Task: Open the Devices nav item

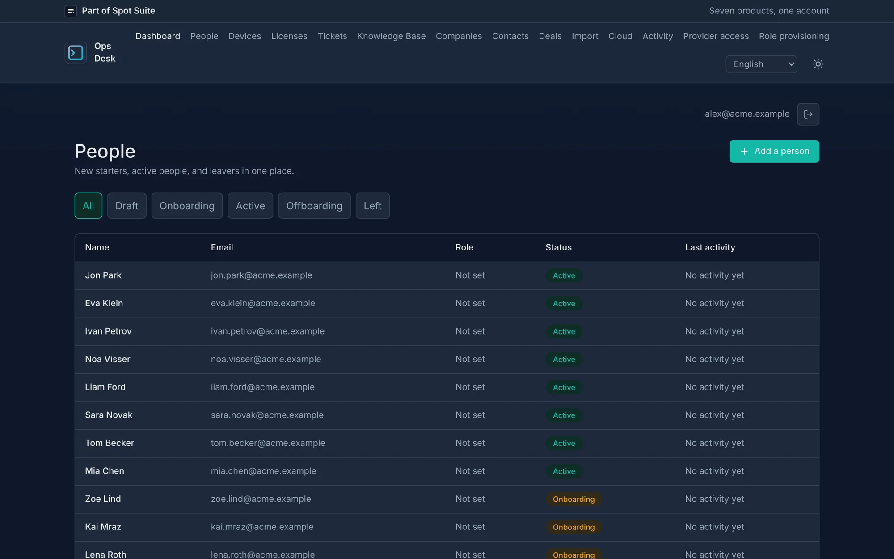Action: click(245, 36)
